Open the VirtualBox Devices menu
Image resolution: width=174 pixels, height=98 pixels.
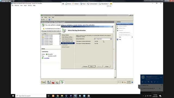pos(30,5)
